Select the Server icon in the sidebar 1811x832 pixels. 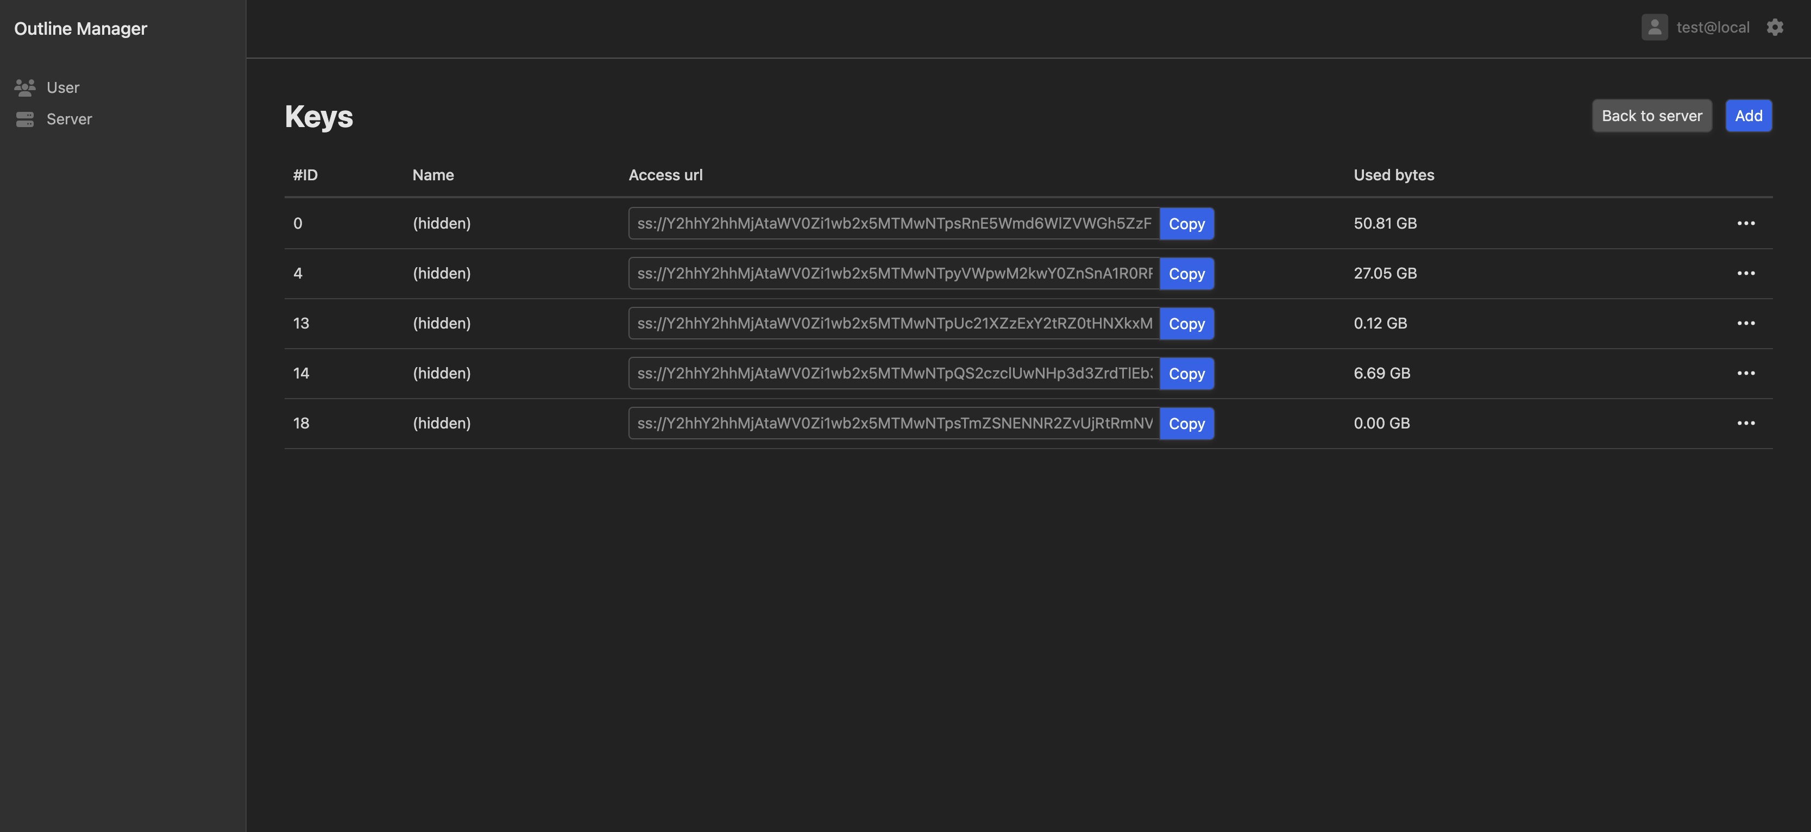click(x=26, y=119)
